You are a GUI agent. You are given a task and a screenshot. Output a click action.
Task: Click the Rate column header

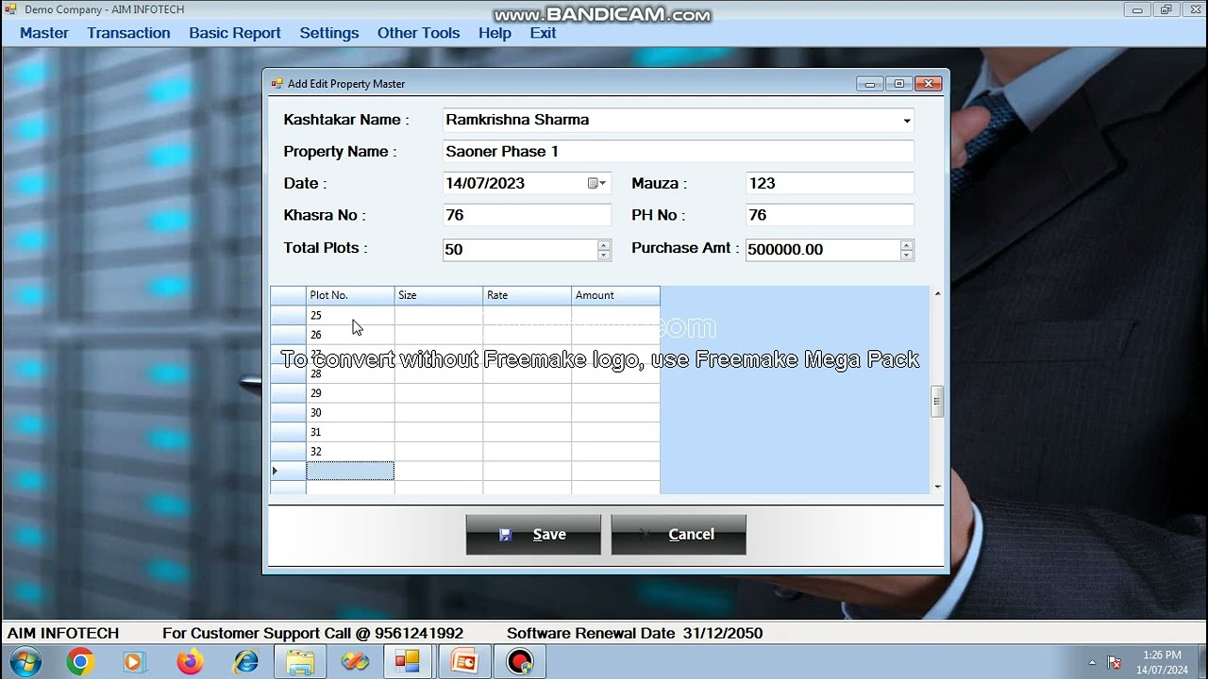click(527, 295)
